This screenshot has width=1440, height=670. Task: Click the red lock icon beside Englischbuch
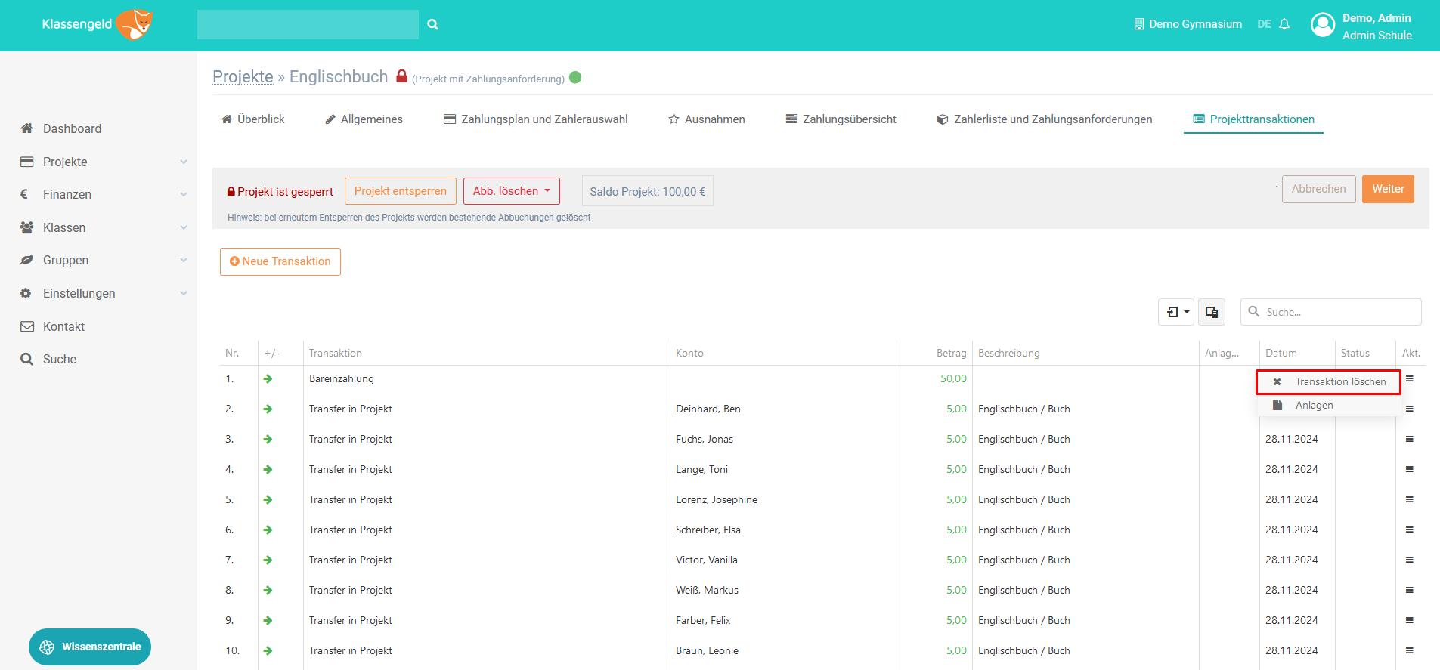coord(402,76)
